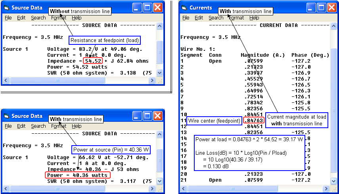The image size is (339, 194).
Task: Open the File menu in Currents window
Action: [x=186, y=18]
